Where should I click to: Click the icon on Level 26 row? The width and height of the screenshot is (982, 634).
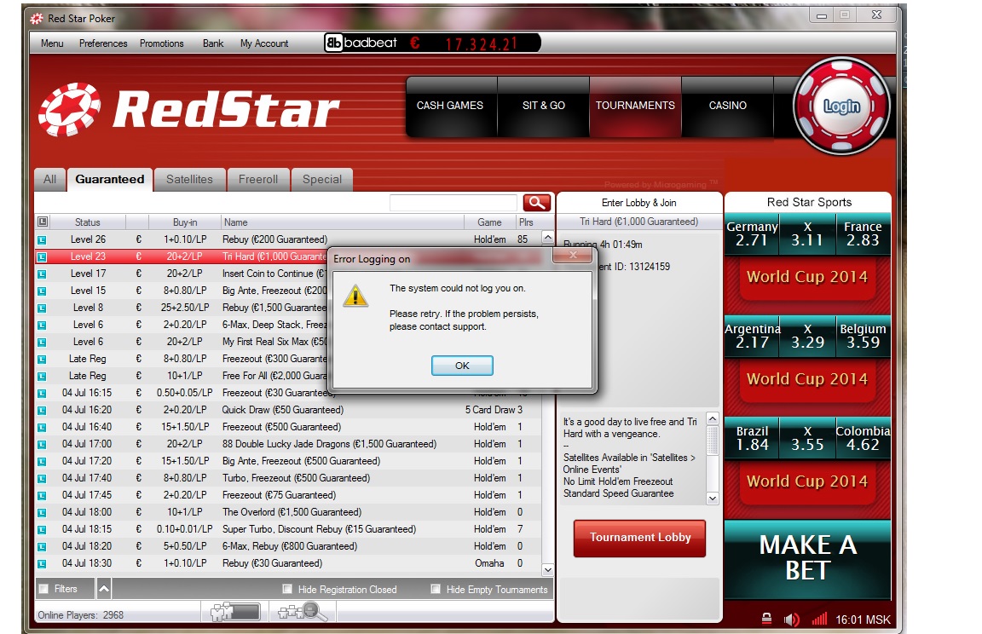click(x=42, y=239)
